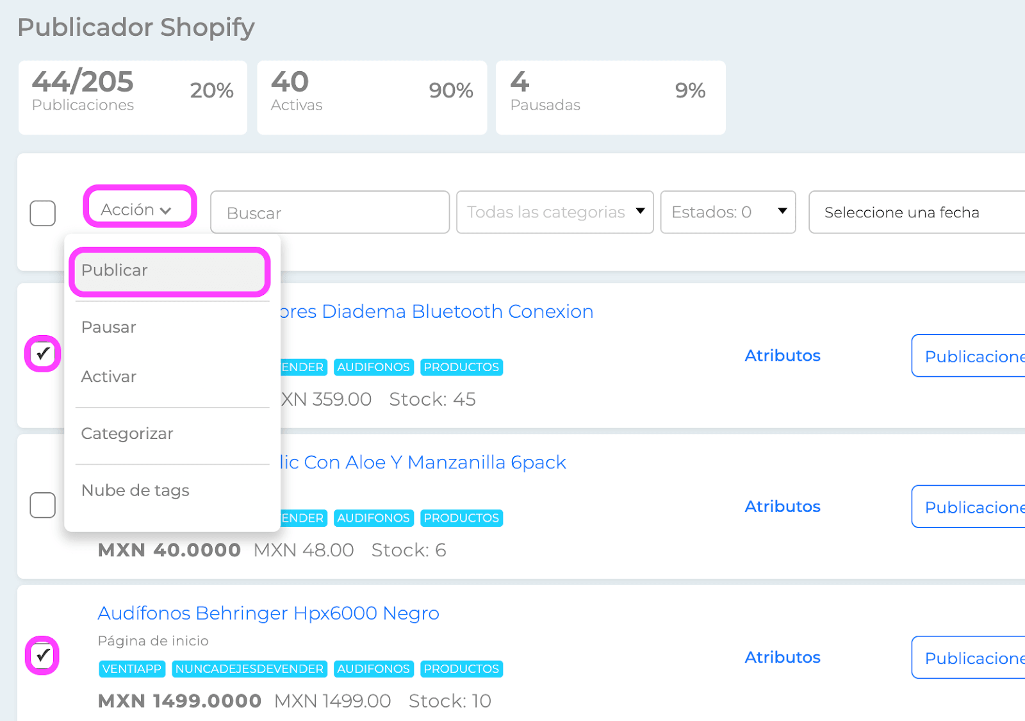Open Atributos for Aloe Y Manzanilla product
This screenshot has height=721, width=1025.
(782, 506)
